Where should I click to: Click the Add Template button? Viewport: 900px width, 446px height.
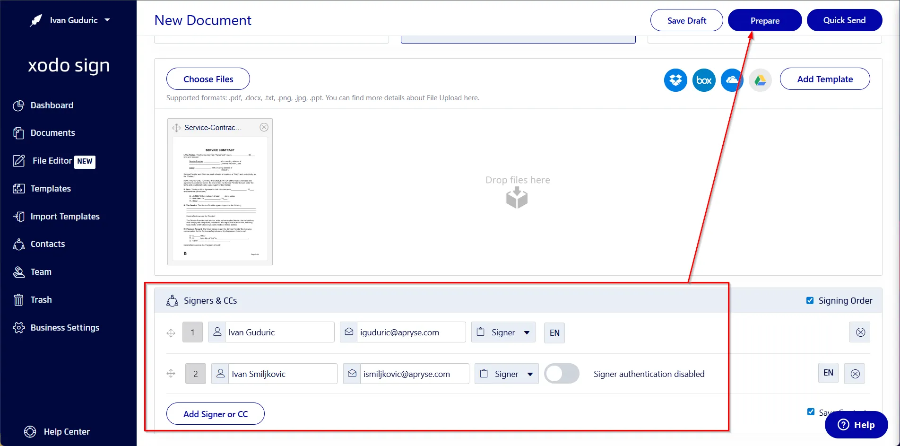825,79
